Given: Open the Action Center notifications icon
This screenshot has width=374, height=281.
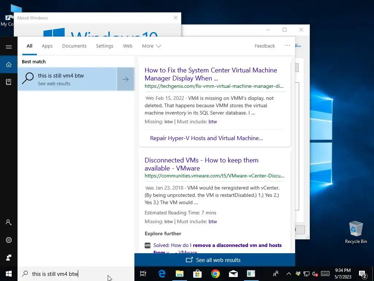Looking at the screenshot, I should tap(363, 274).
